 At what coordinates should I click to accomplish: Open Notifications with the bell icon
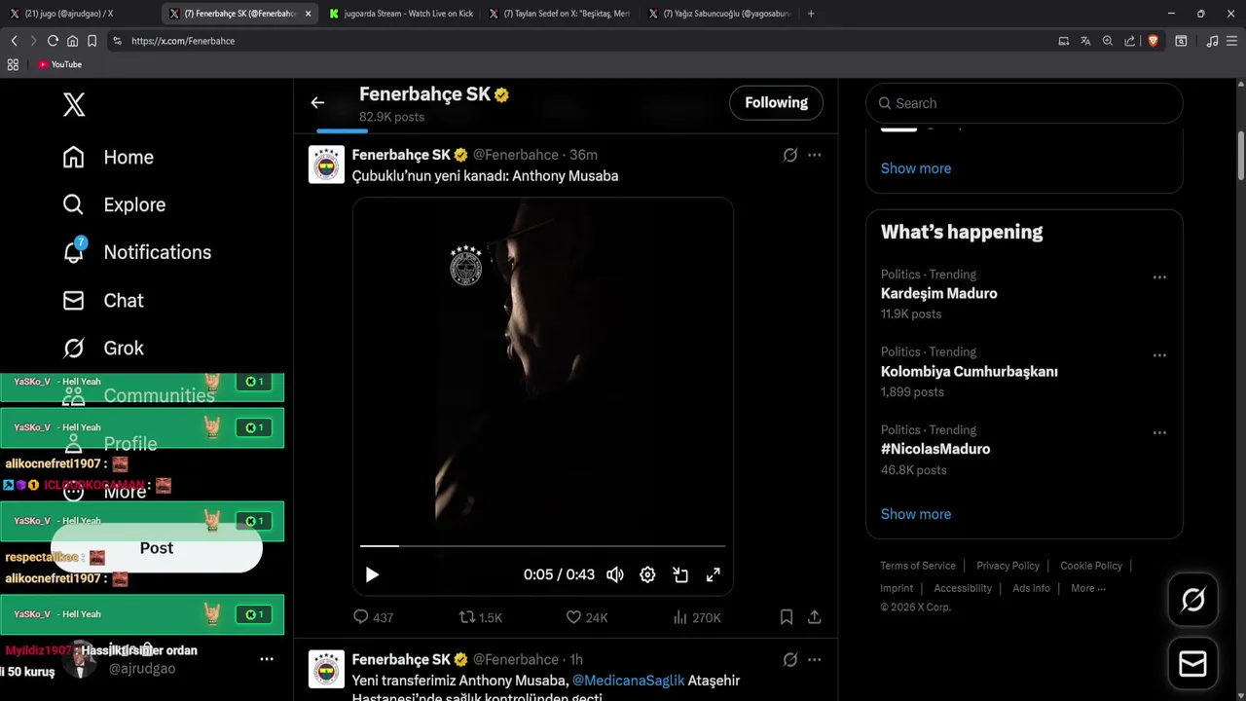point(136,252)
